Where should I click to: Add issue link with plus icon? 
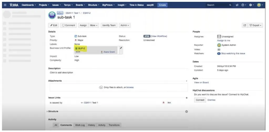coord(187,98)
